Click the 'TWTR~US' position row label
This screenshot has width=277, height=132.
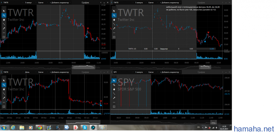(x=132, y=49)
